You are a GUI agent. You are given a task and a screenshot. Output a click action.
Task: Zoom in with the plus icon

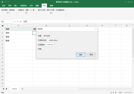[x=132, y=93]
